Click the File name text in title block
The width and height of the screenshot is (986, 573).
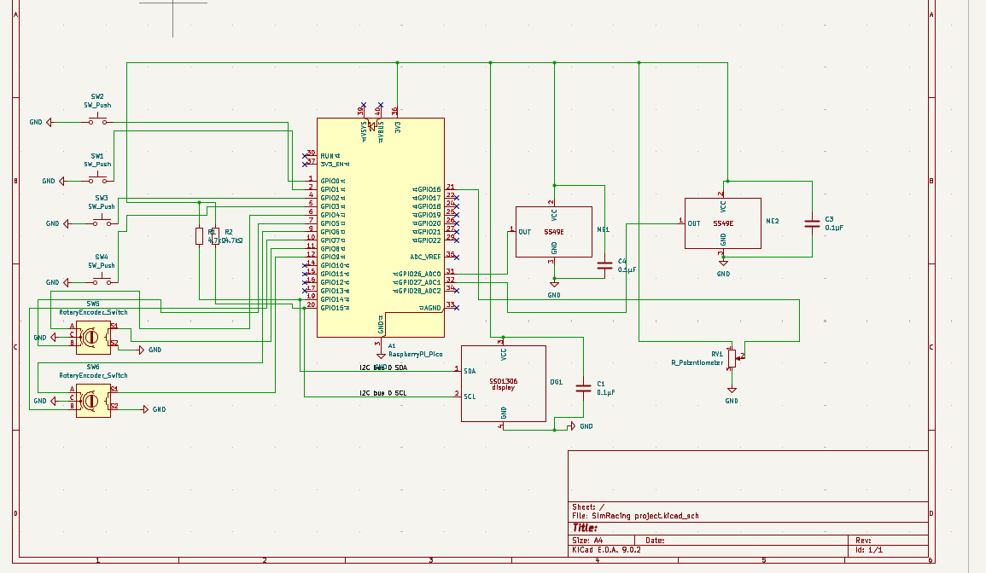(634, 516)
